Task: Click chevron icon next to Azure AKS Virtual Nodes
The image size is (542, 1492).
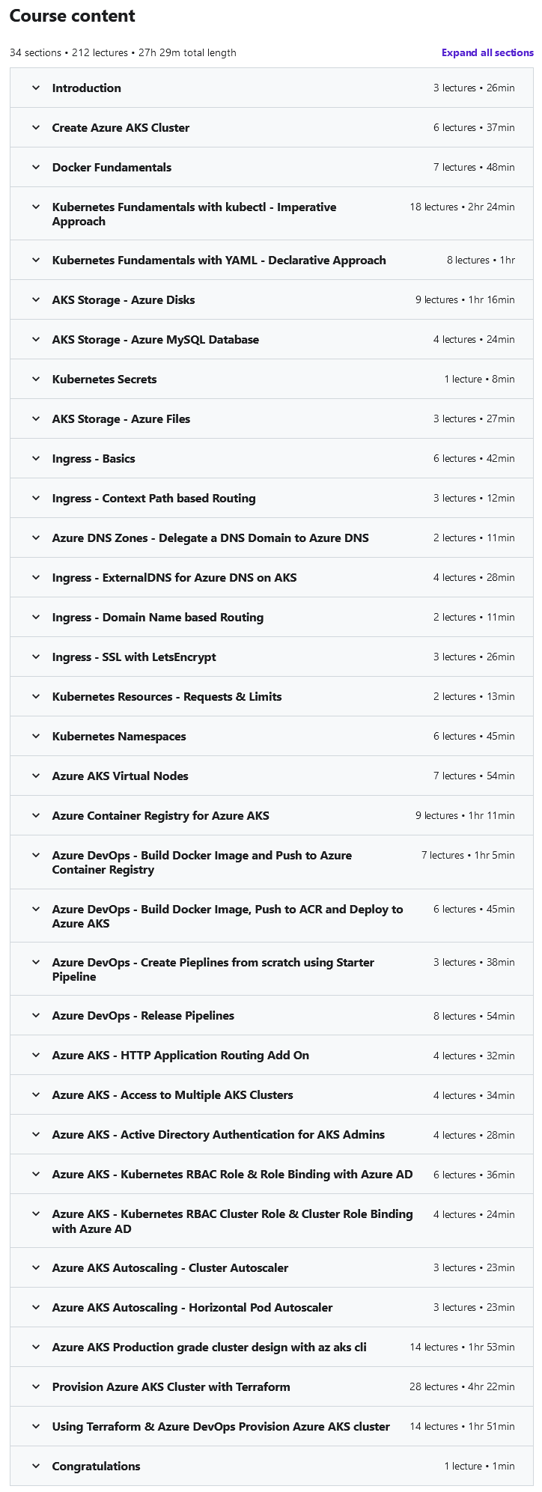Action: coord(36,776)
